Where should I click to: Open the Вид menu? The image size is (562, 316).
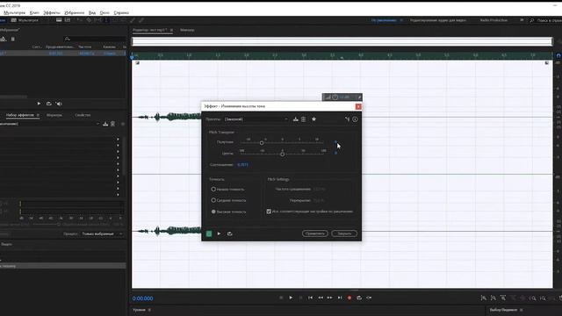click(92, 12)
